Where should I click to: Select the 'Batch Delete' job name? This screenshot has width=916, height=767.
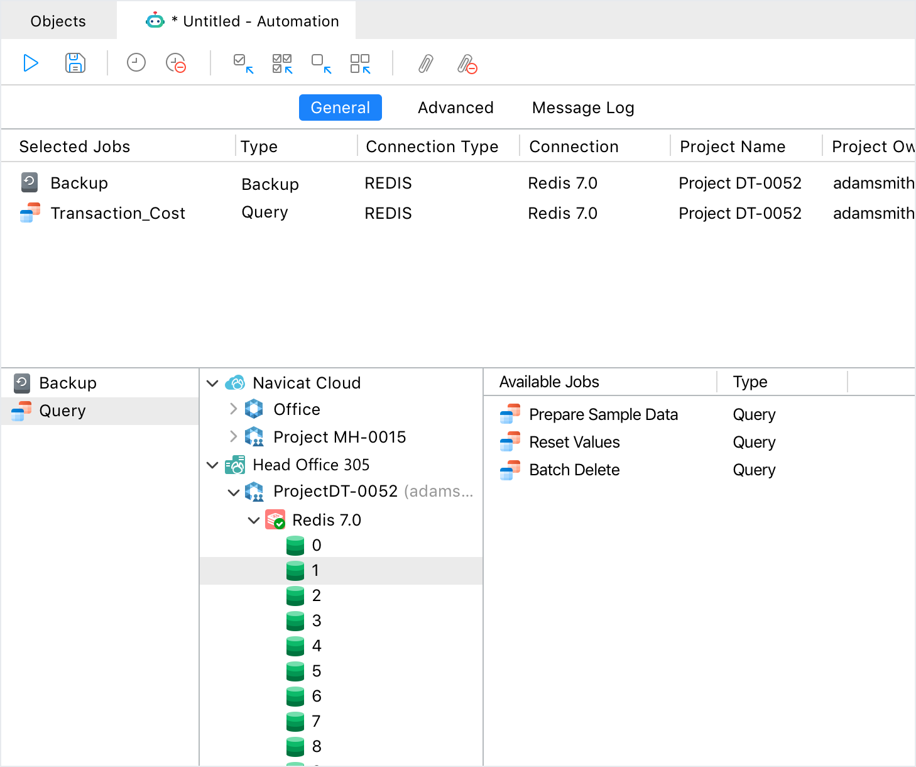pyautogui.click(x=574, y=470)
